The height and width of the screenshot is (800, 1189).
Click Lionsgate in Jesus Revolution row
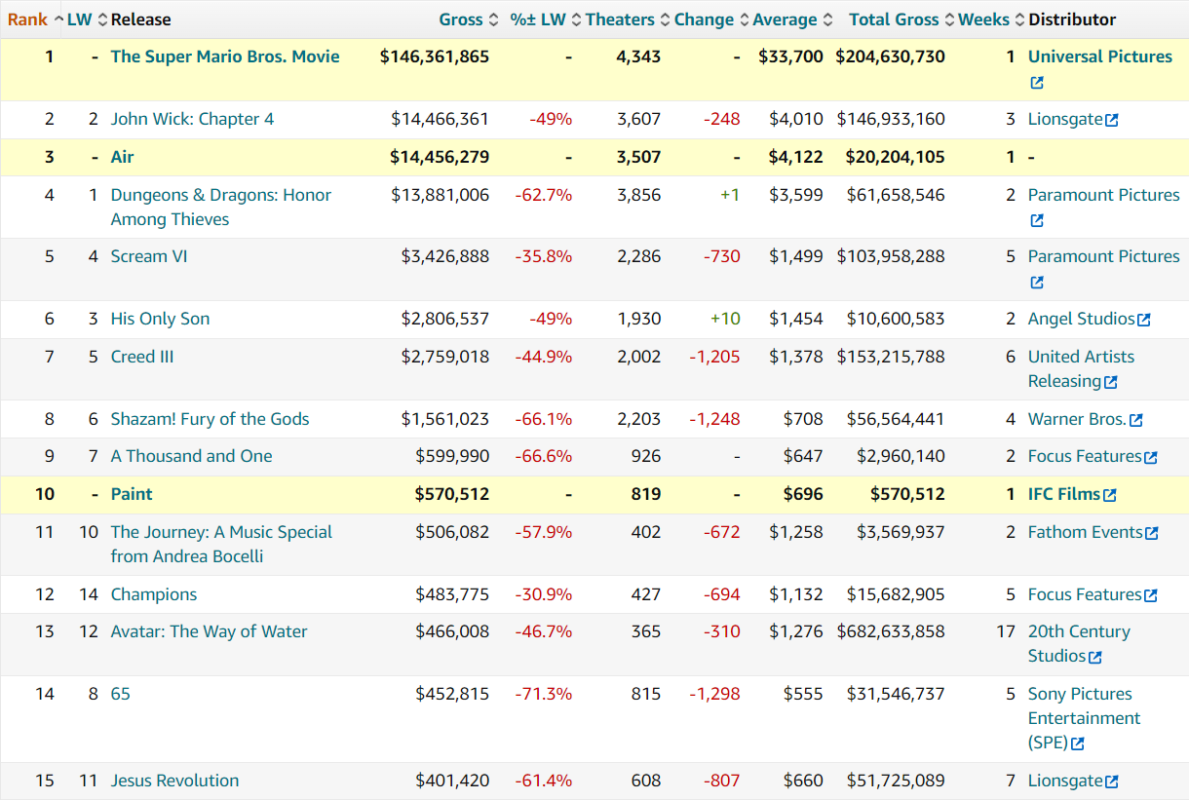click(1065, 781)
